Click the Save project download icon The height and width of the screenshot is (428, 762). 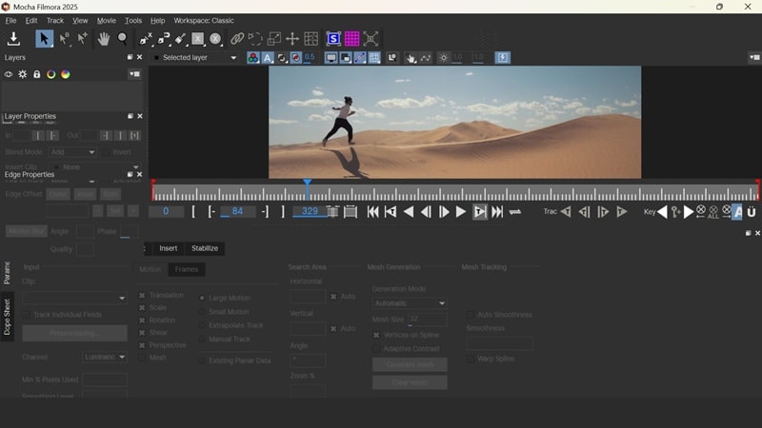coord(13,39)
